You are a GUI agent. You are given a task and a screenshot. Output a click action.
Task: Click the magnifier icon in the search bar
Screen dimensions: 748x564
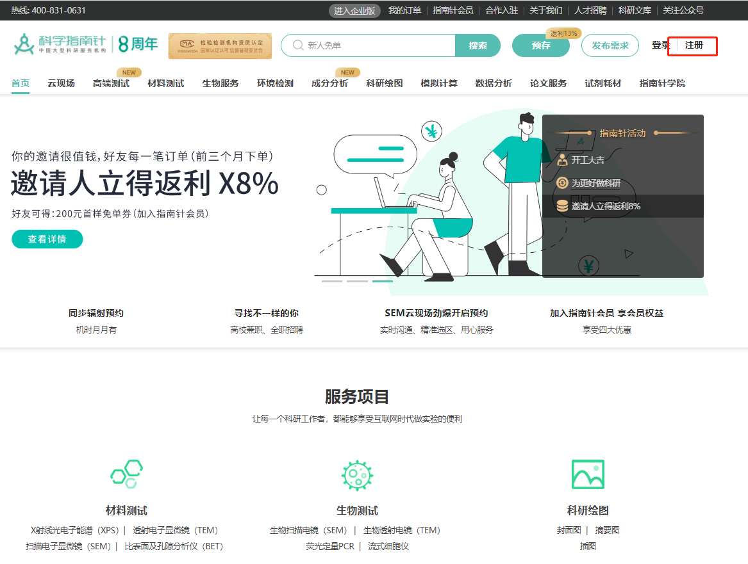pos(297,45)
